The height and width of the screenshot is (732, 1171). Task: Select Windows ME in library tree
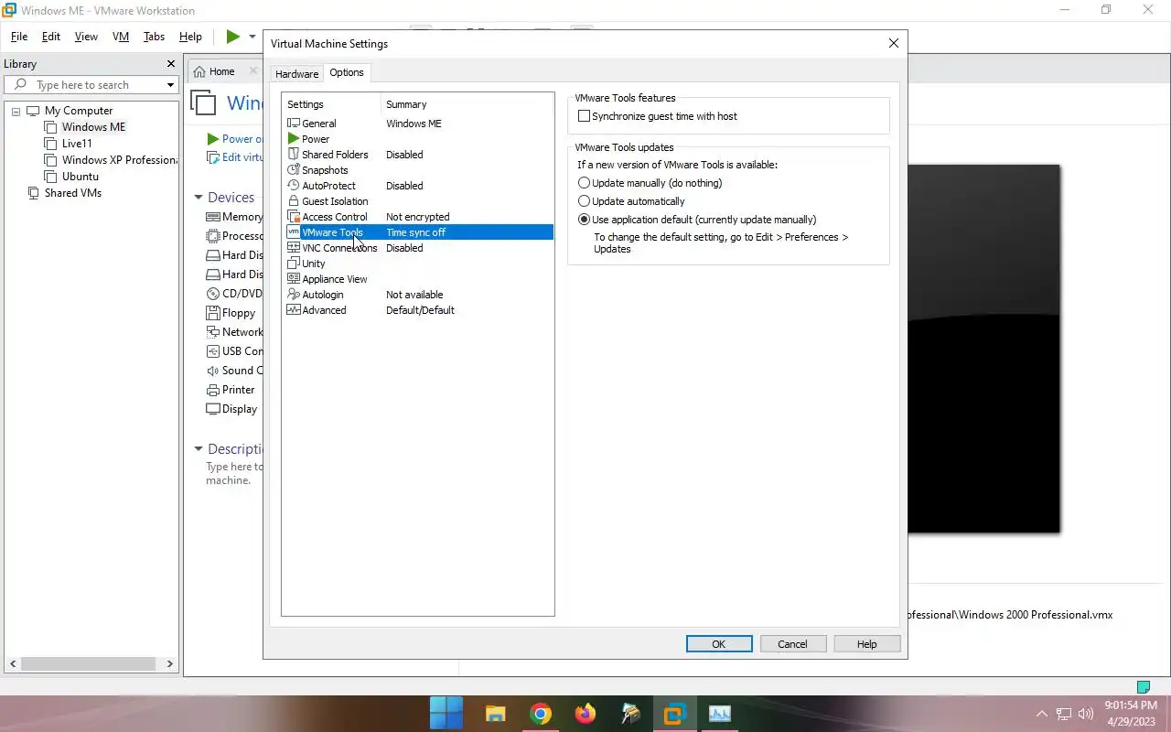[x=93, y=127]
